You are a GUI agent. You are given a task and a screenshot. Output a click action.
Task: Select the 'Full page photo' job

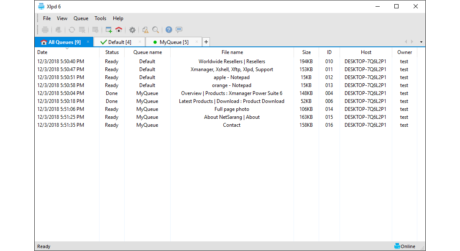[x=232, y=109]
